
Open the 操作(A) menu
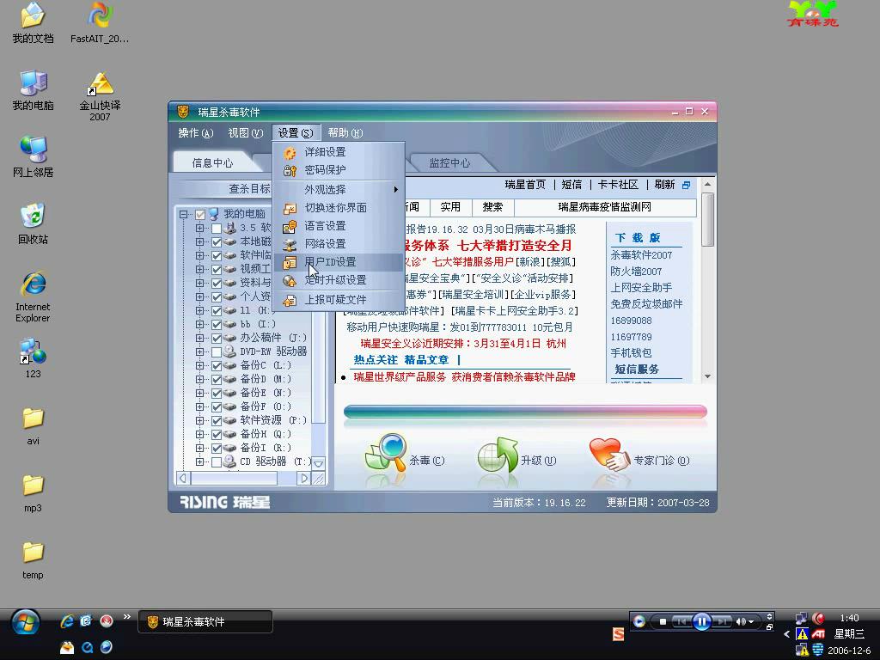click(x=195, y=133)
